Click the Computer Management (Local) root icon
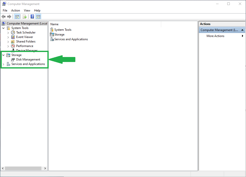 pos(3,23)
